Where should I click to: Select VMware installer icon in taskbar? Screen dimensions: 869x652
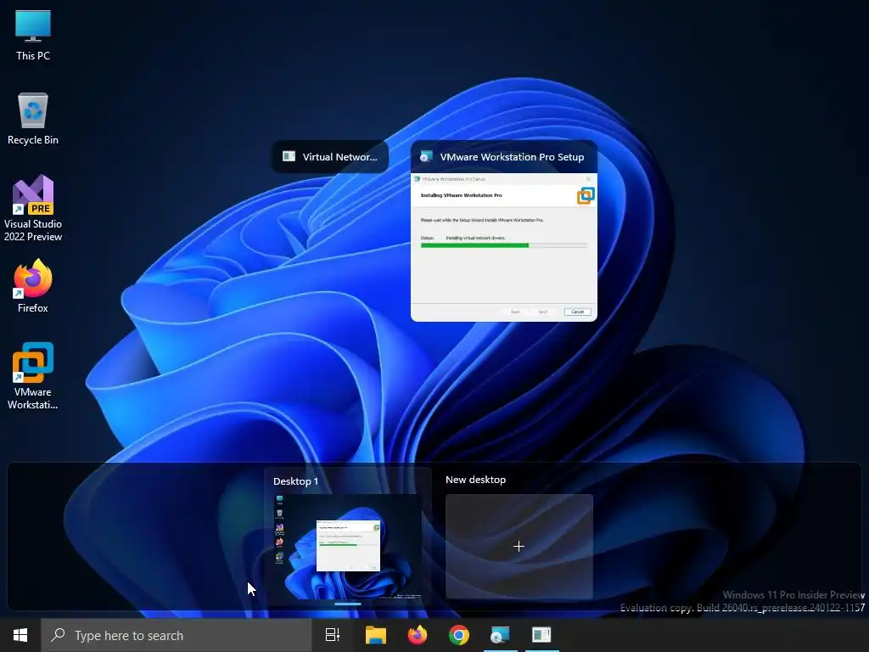500,635
